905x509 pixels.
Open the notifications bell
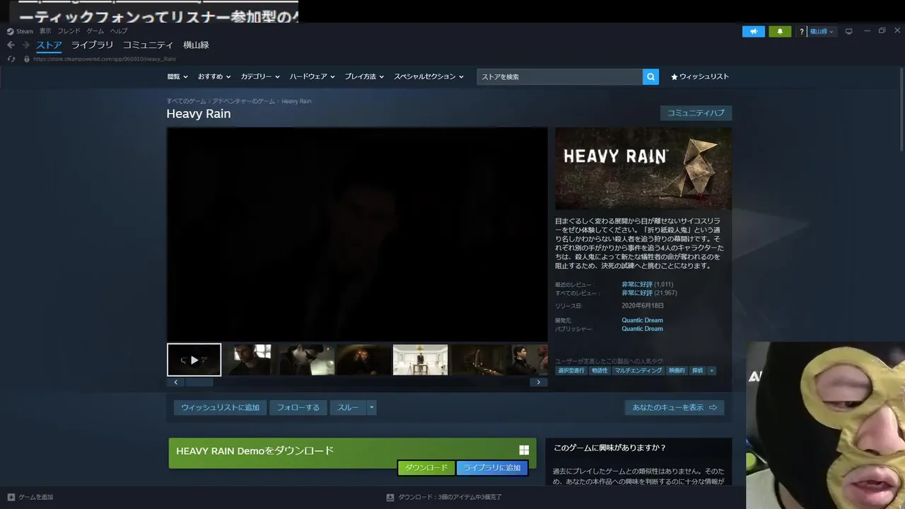pos(780,32)
